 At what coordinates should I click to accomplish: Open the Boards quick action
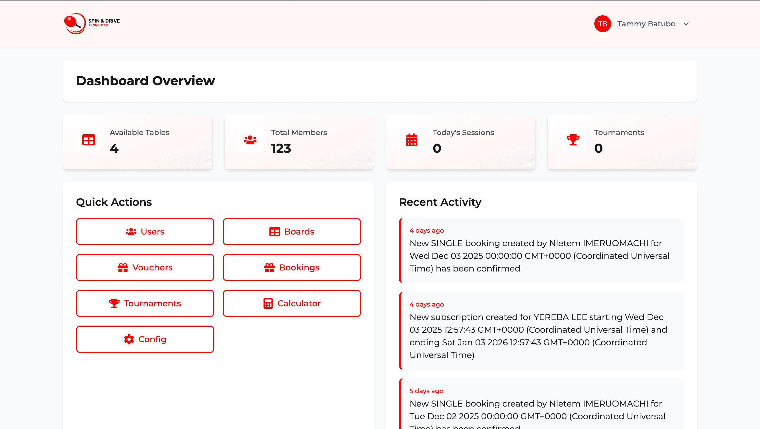(x=292, y=232)
